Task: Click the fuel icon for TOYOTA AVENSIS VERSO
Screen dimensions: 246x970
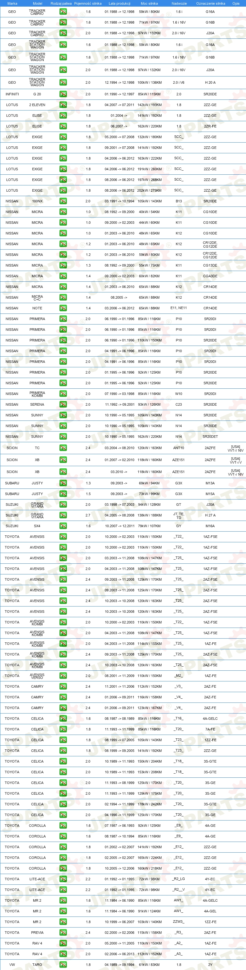Action: coord(63,675)
